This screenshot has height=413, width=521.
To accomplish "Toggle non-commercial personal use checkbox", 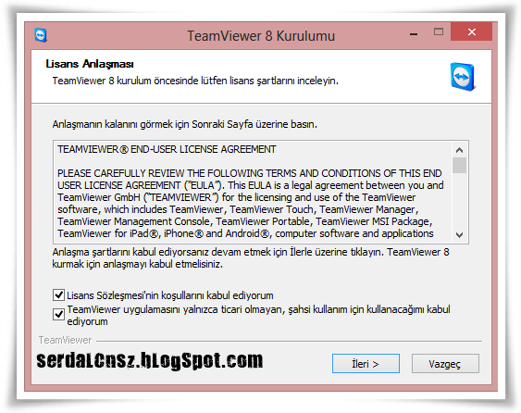I will tap(58, 314).
